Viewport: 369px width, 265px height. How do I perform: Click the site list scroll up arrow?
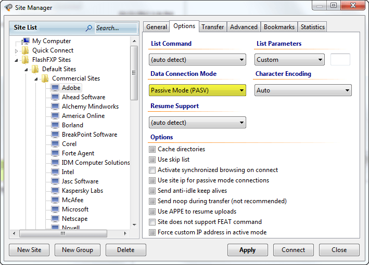(x=134, y=41)
